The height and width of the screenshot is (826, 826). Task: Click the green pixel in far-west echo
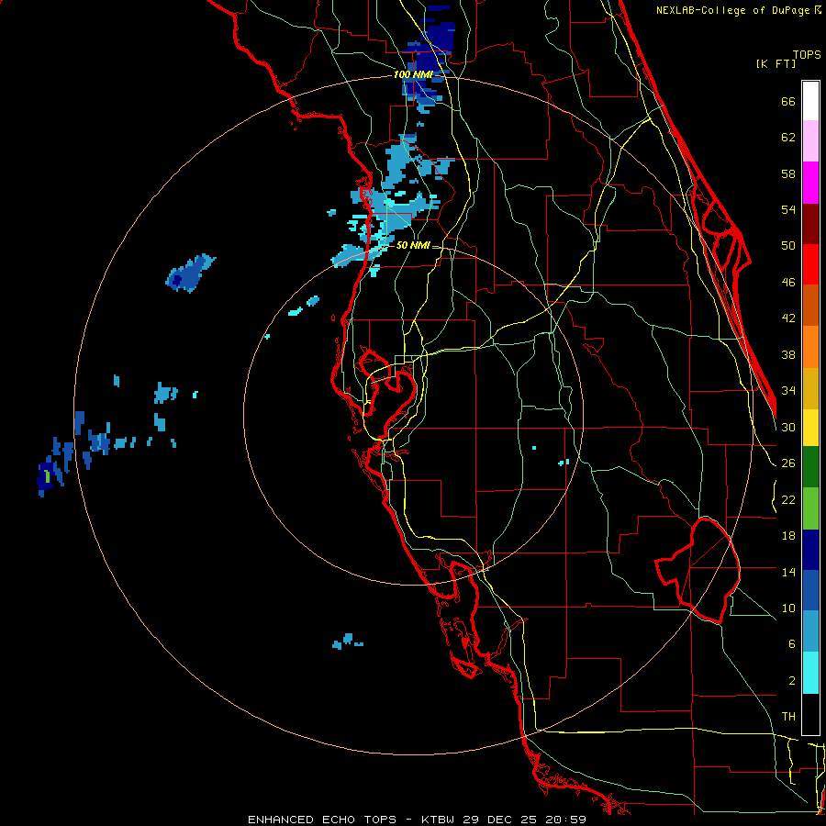click(x=48, y=476)
